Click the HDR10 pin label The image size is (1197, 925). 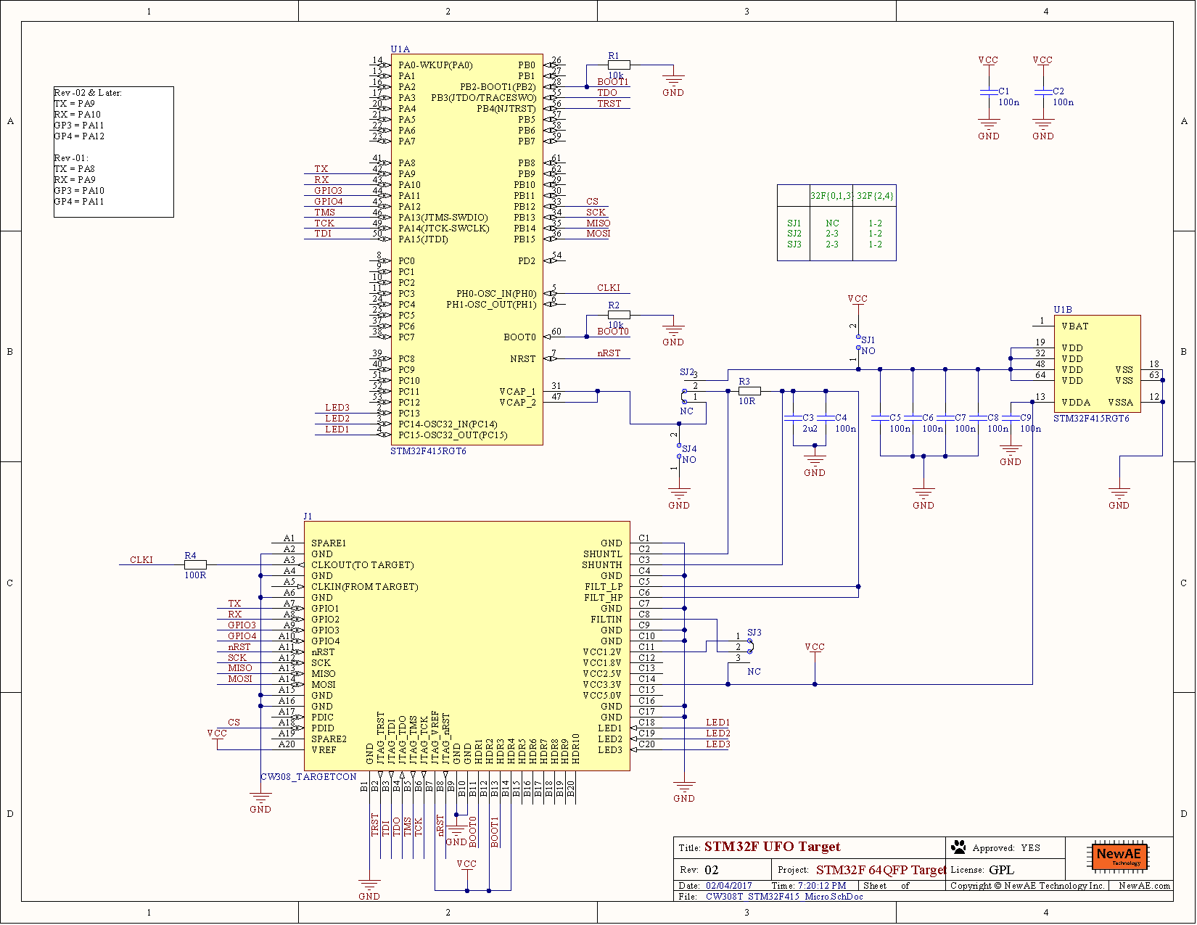click(x=576, y=749)
